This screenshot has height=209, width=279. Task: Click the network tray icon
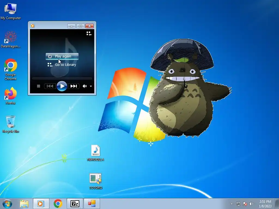(238, 204)
